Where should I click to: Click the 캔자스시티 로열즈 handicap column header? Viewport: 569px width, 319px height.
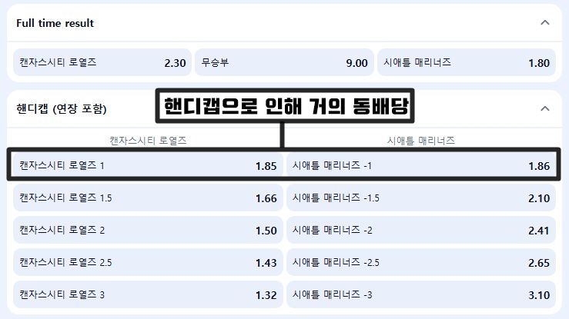click(148, 141)
